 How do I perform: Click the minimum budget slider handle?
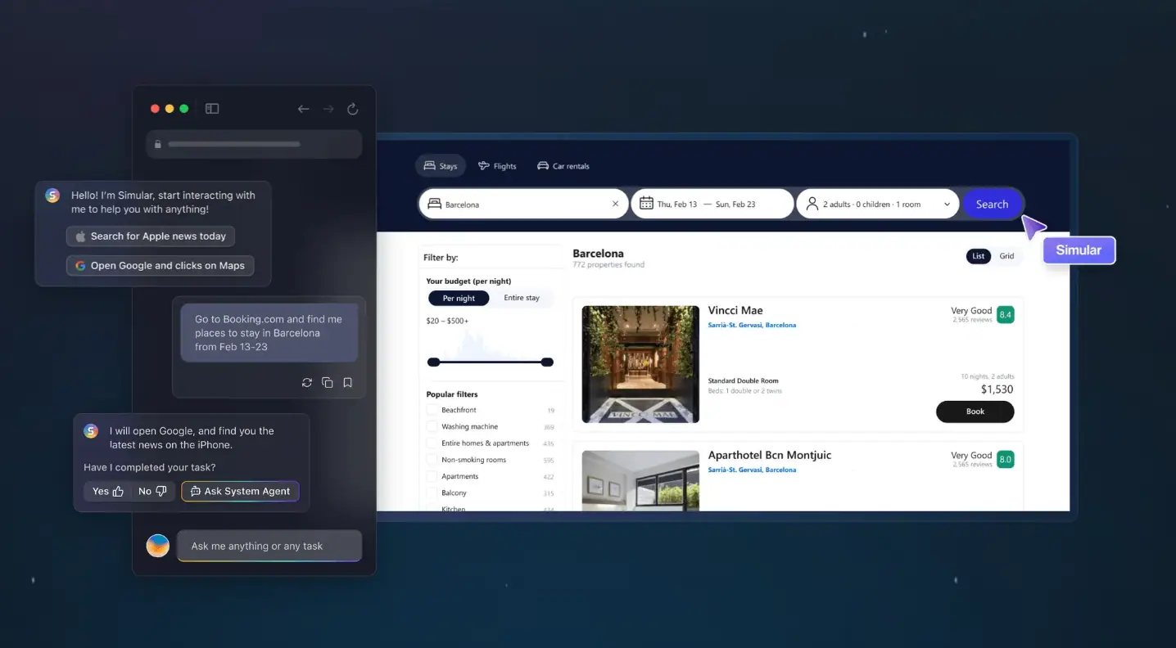point(433,362)
